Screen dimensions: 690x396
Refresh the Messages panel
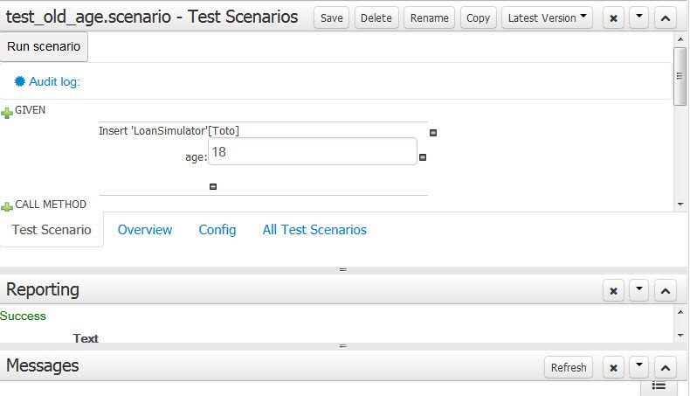click(569, 367)
